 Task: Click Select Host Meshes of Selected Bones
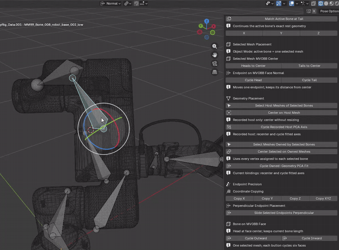[x=281, y=106]
